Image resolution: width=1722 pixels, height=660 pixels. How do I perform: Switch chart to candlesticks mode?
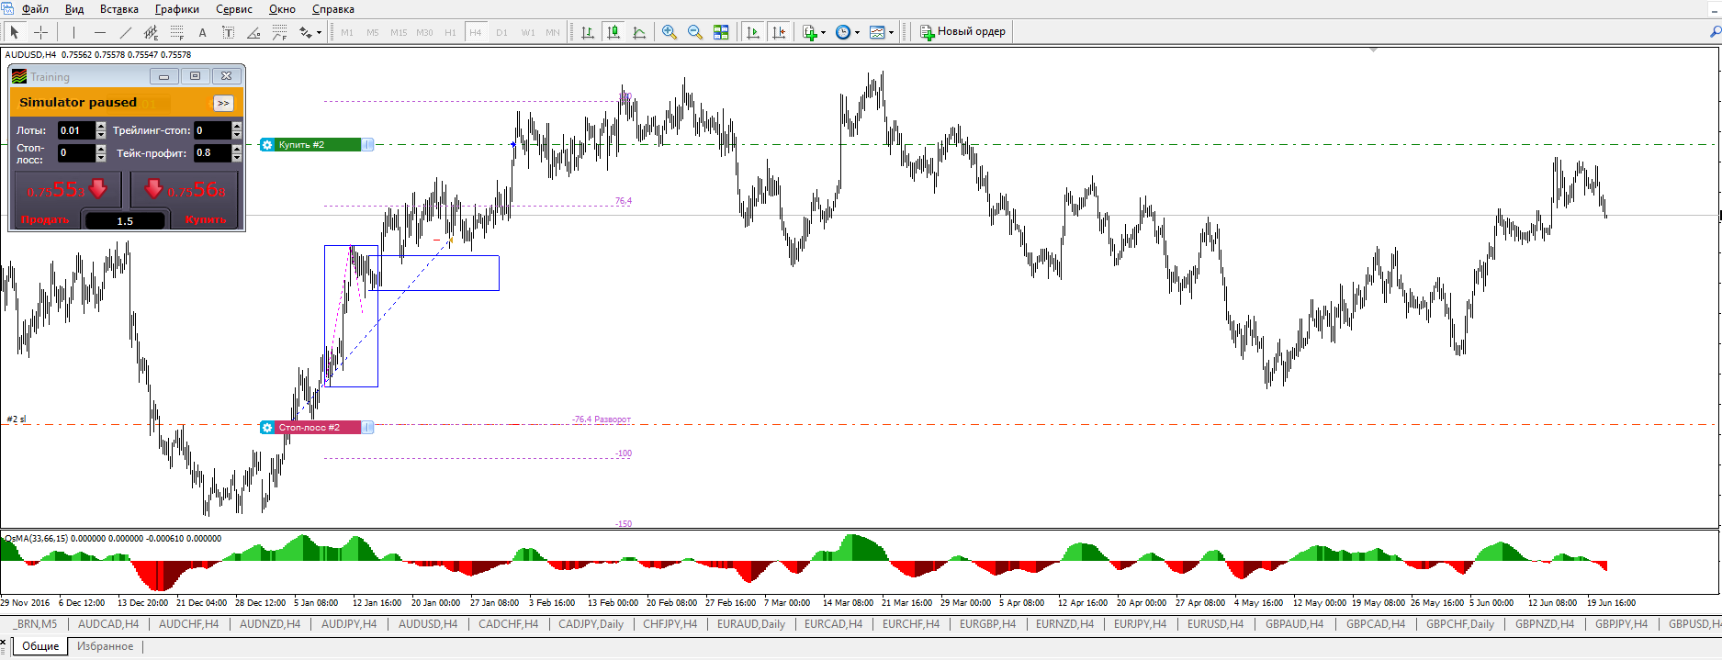613,32
